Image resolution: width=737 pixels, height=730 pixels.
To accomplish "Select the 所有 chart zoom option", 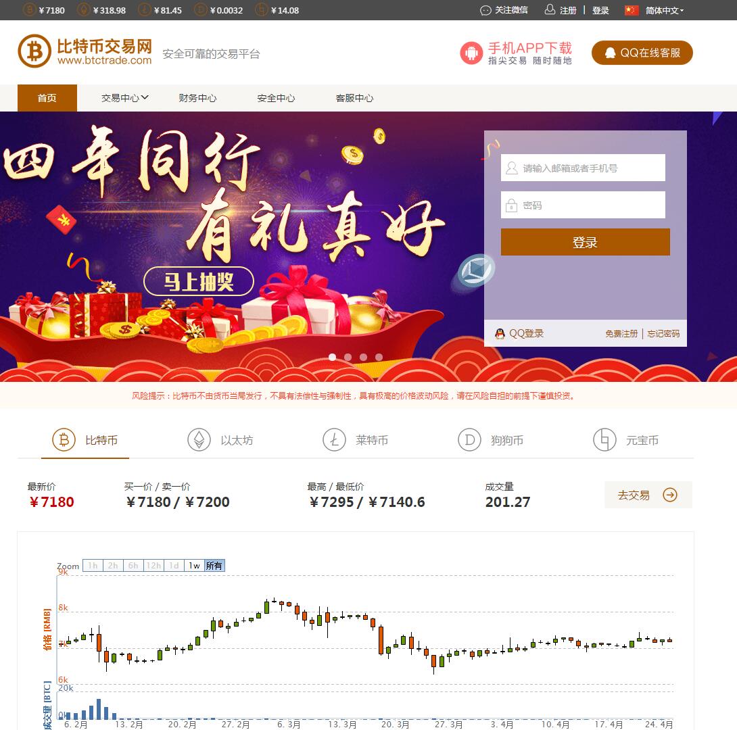I will click(214, 566).
